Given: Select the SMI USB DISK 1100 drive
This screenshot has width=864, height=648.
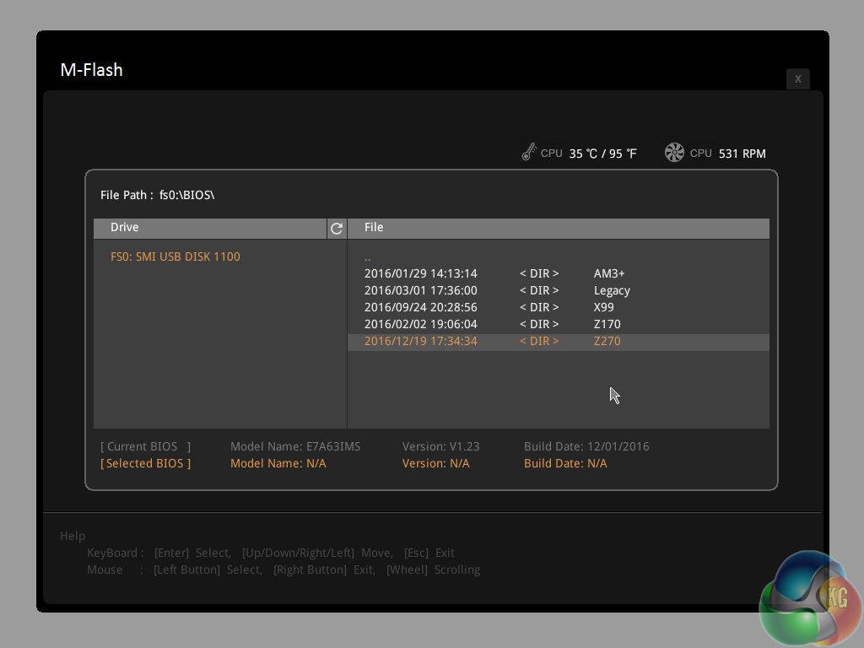Looking at the screenshot, I should click(175, 256).
